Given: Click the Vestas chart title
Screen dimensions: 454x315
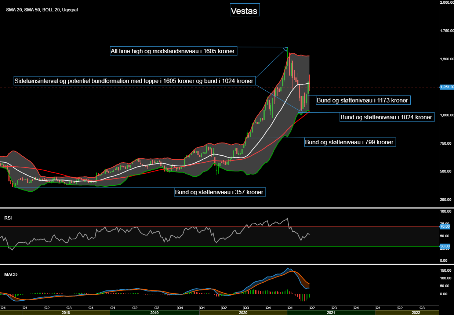Looking at the screenshot, I should coord(244,10).
